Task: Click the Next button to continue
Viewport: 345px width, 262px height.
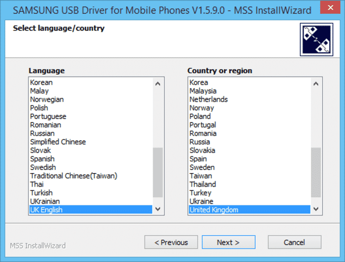Action: (229, 242)
